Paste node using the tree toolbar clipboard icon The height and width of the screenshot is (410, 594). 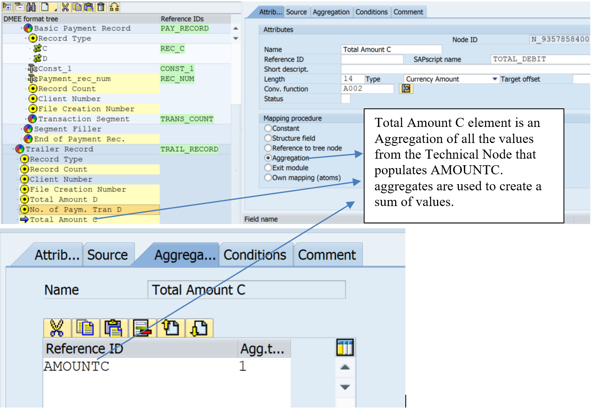point(89,7)
